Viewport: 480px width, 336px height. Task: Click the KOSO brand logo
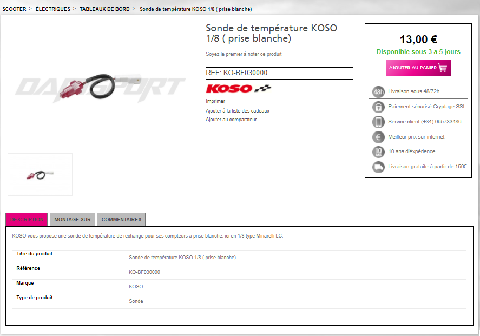point(239,88)
